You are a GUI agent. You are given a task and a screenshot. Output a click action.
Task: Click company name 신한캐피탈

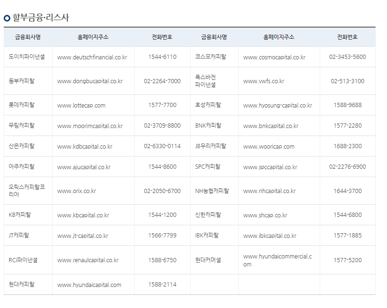coord(208,215)
